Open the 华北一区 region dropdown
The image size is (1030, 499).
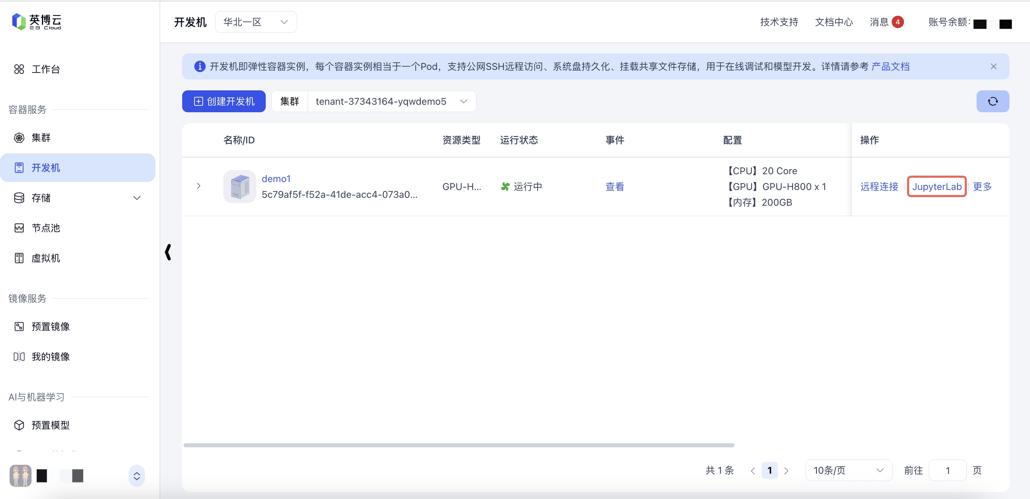[255, 22]
